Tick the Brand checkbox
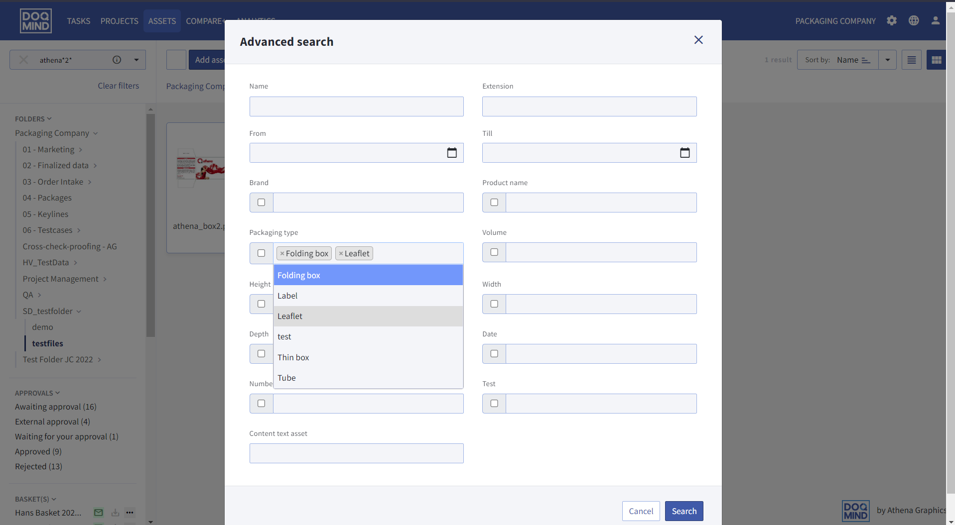The image size is (955, 525). tap(261, 203)
